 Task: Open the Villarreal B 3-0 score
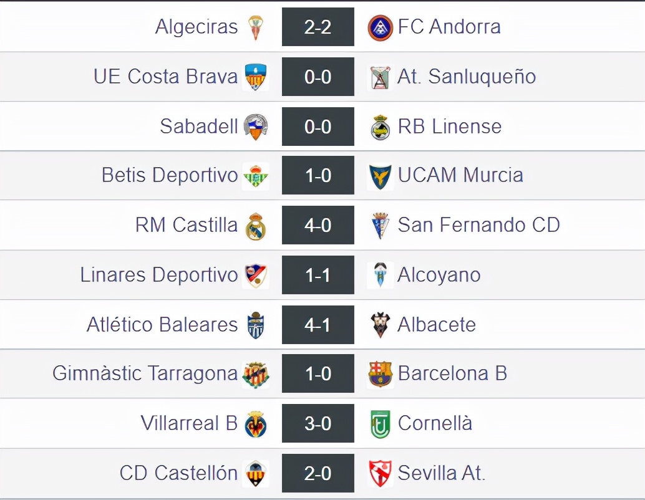[318, 424]
